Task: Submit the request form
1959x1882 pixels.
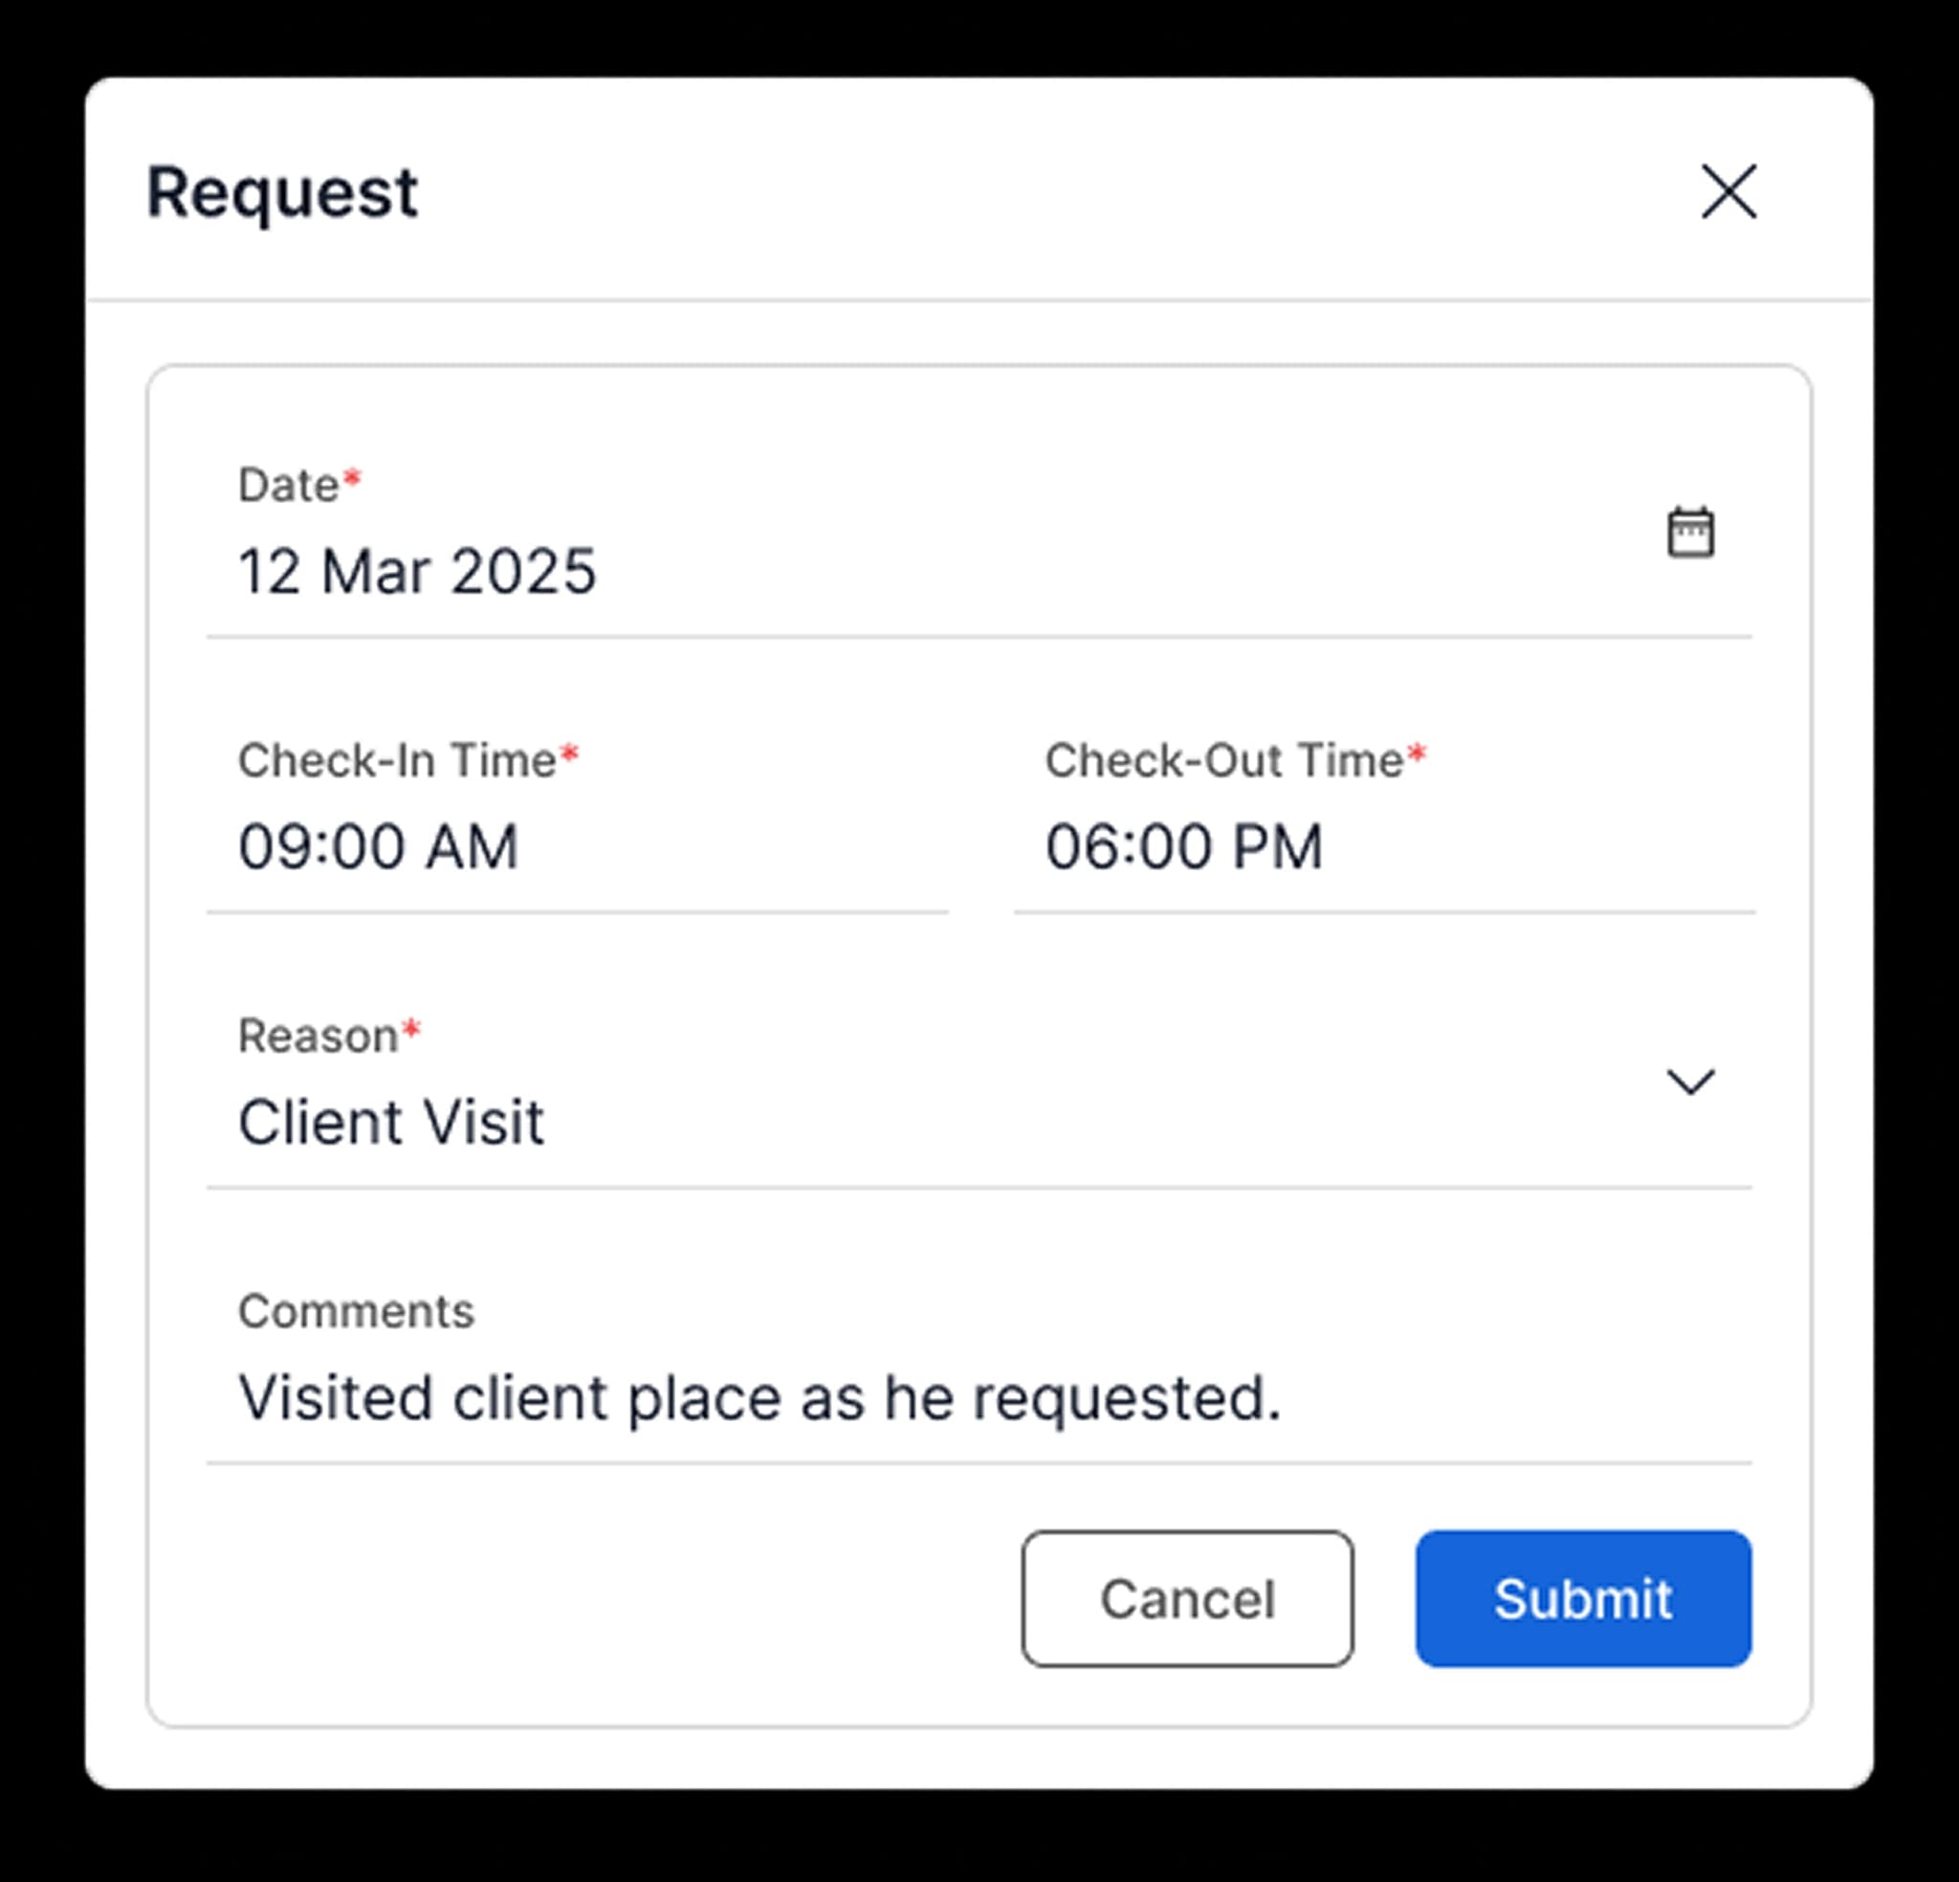Action: [x=1583, y=1598]
